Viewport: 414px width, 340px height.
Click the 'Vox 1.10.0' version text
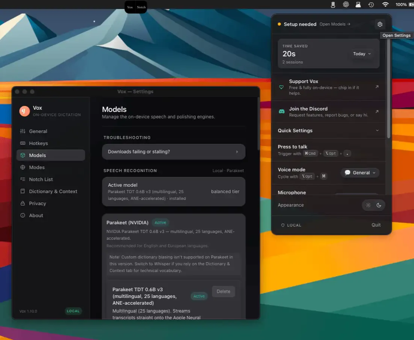tap(28, 311)
